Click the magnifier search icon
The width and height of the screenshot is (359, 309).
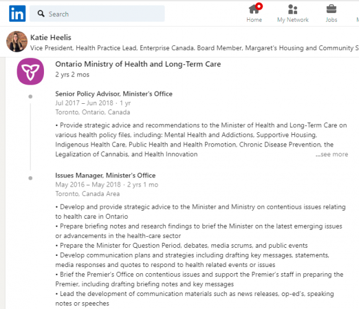[x=41, y=14]
